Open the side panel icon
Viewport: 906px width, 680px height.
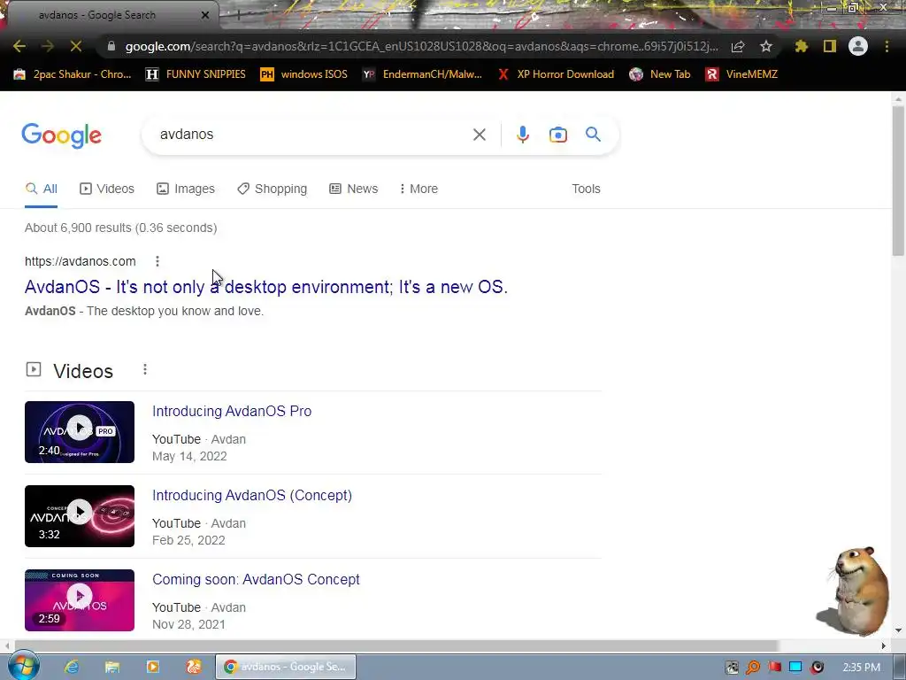coord(830,46)
